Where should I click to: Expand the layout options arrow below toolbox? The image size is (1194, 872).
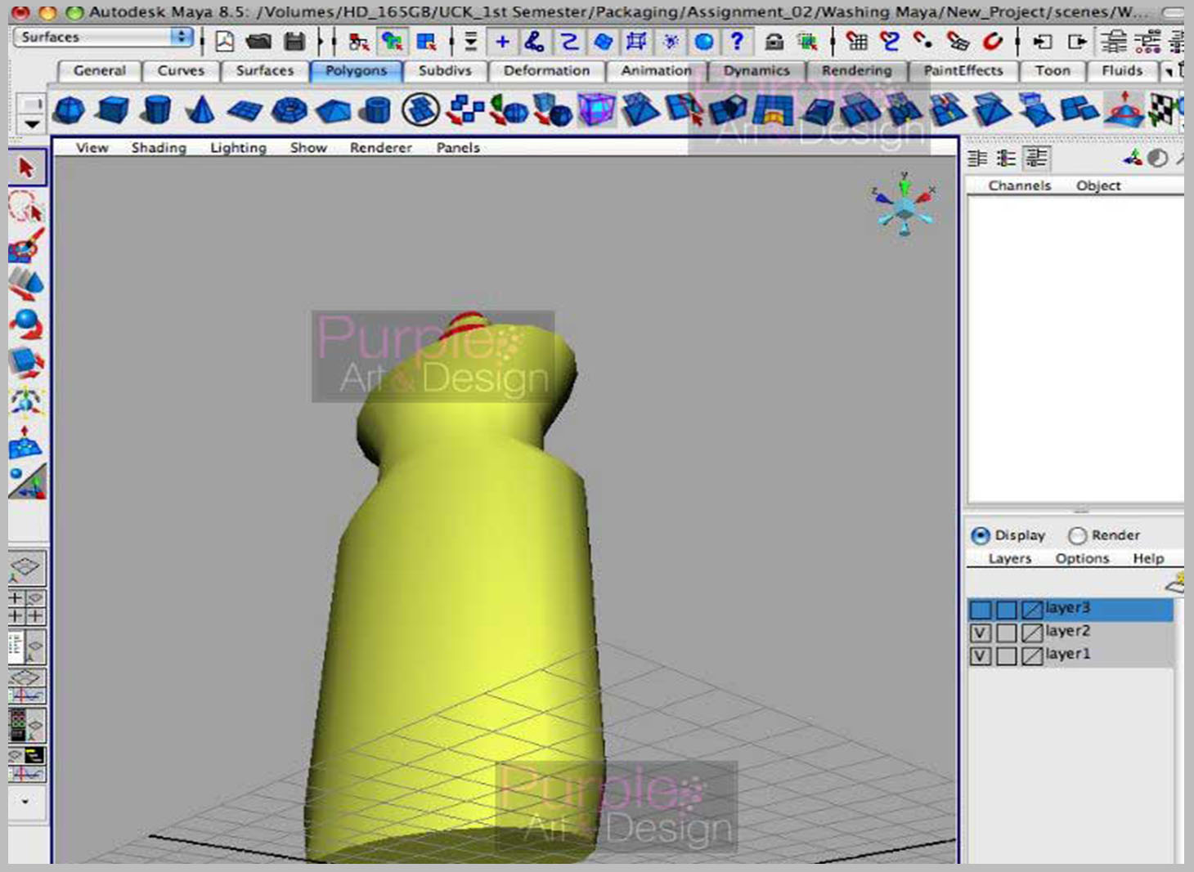point(25,802)
